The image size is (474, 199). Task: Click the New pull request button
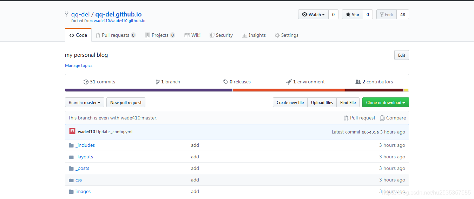(x=126, y=103)
